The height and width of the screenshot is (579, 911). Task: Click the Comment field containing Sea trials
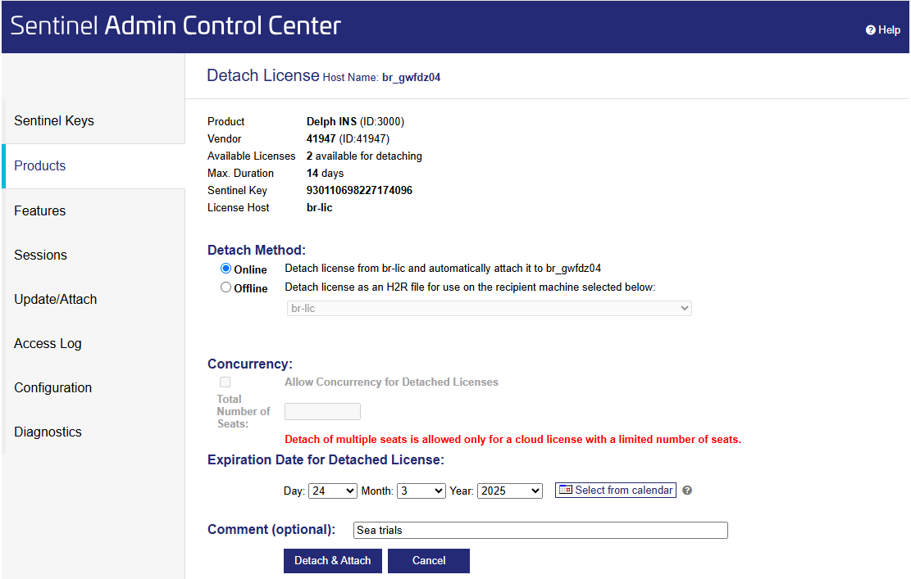(x=540, y=531)
